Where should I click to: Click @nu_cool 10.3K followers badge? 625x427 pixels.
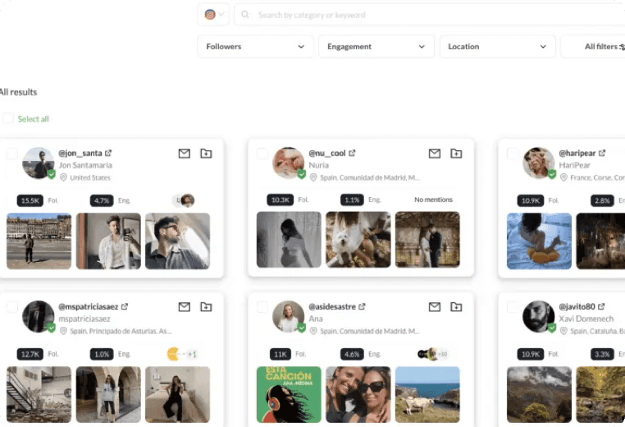281,200
